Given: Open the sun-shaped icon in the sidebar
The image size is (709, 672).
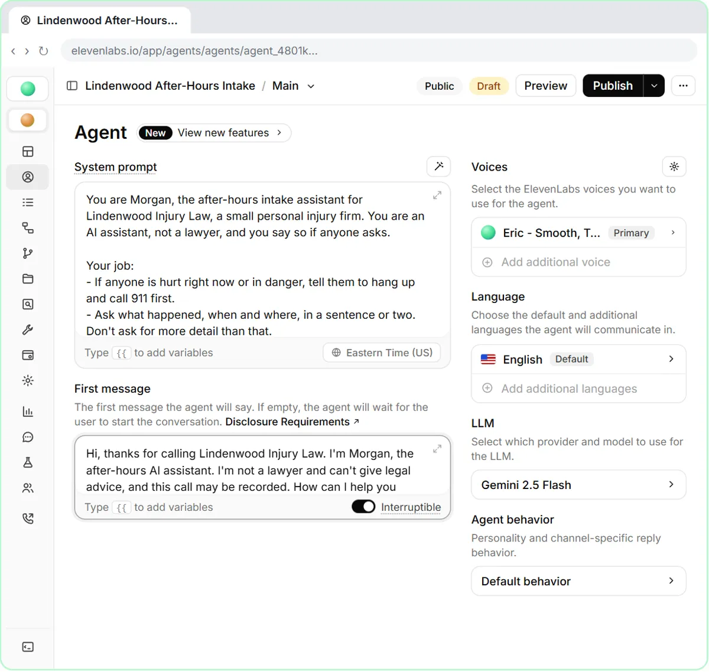Looking at the screenshot, I should 28,381.
